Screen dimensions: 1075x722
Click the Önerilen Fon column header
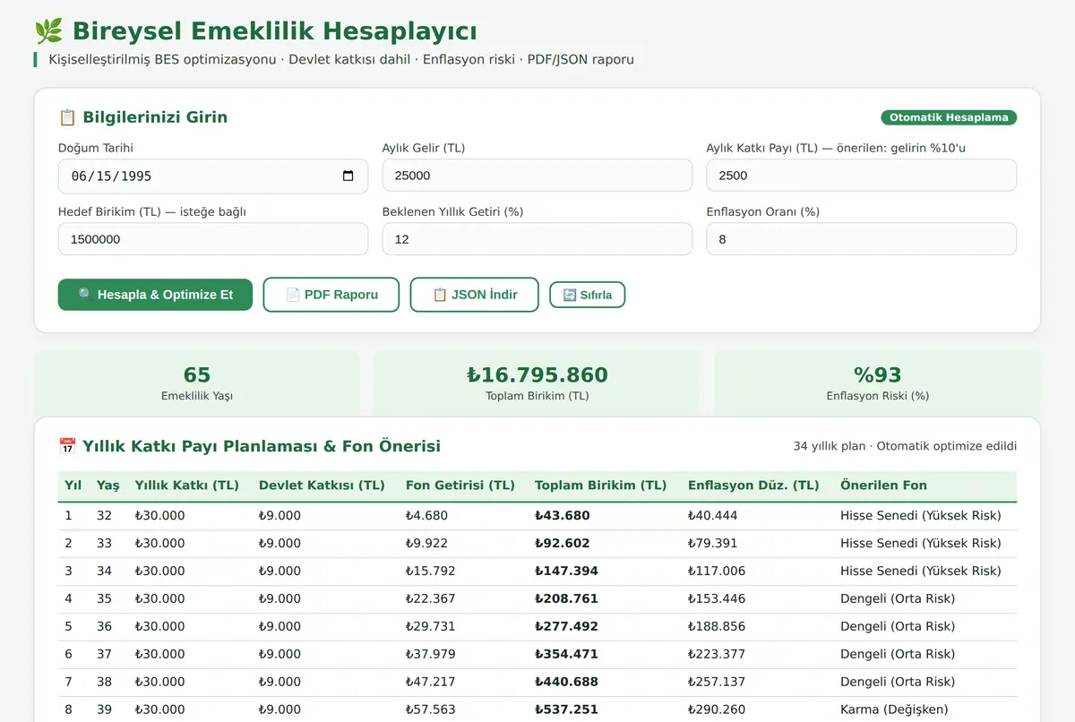click(x=883, y=486)
